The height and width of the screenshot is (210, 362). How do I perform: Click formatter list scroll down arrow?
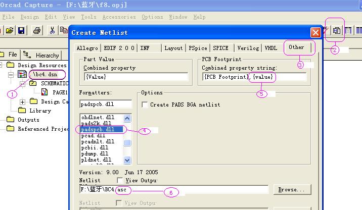127,160
